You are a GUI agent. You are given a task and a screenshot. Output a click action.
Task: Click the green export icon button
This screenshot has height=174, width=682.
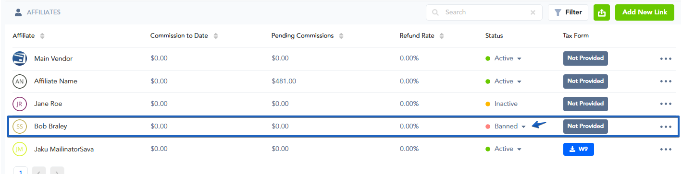pos(601,12)
